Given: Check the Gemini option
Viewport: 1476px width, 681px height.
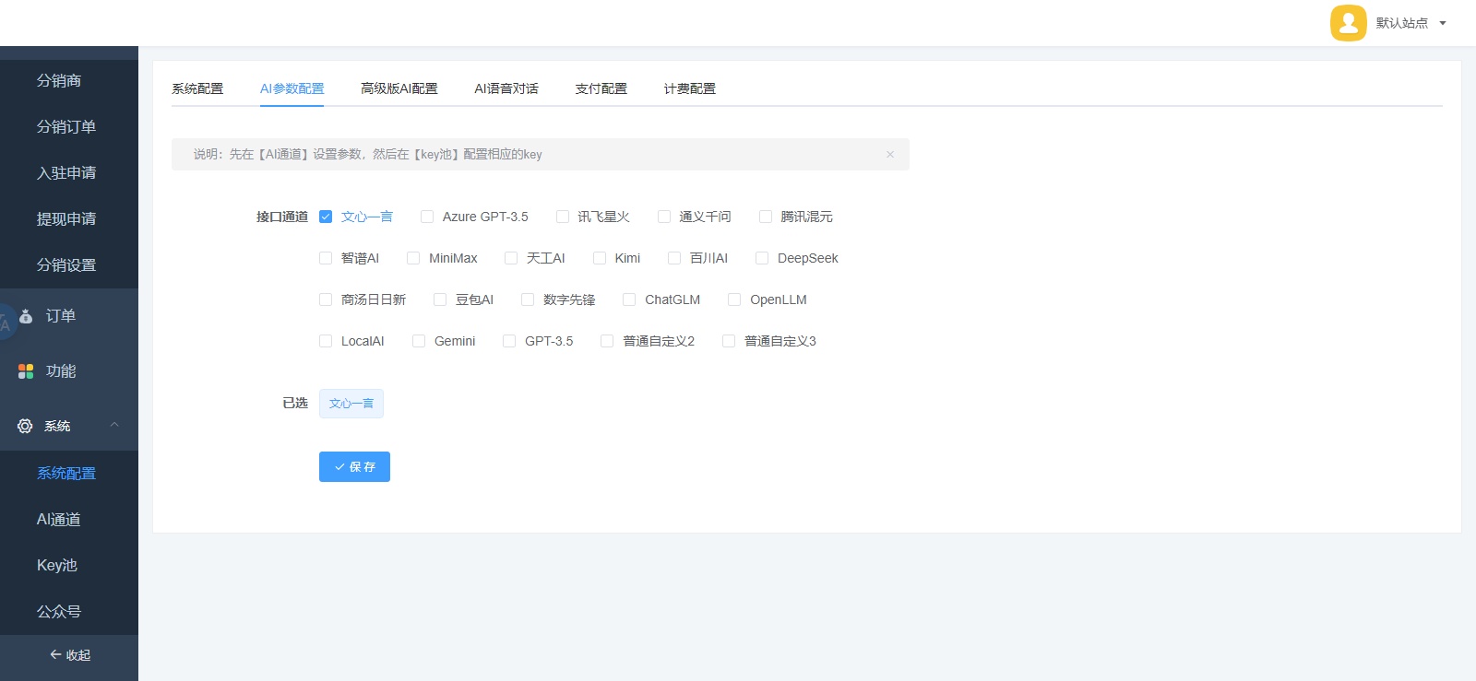Looking at the screenshot, I should click(x=419, y=341).
